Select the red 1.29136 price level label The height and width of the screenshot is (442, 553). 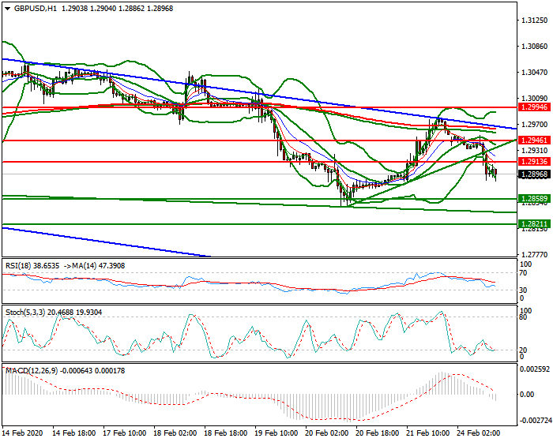534,162
